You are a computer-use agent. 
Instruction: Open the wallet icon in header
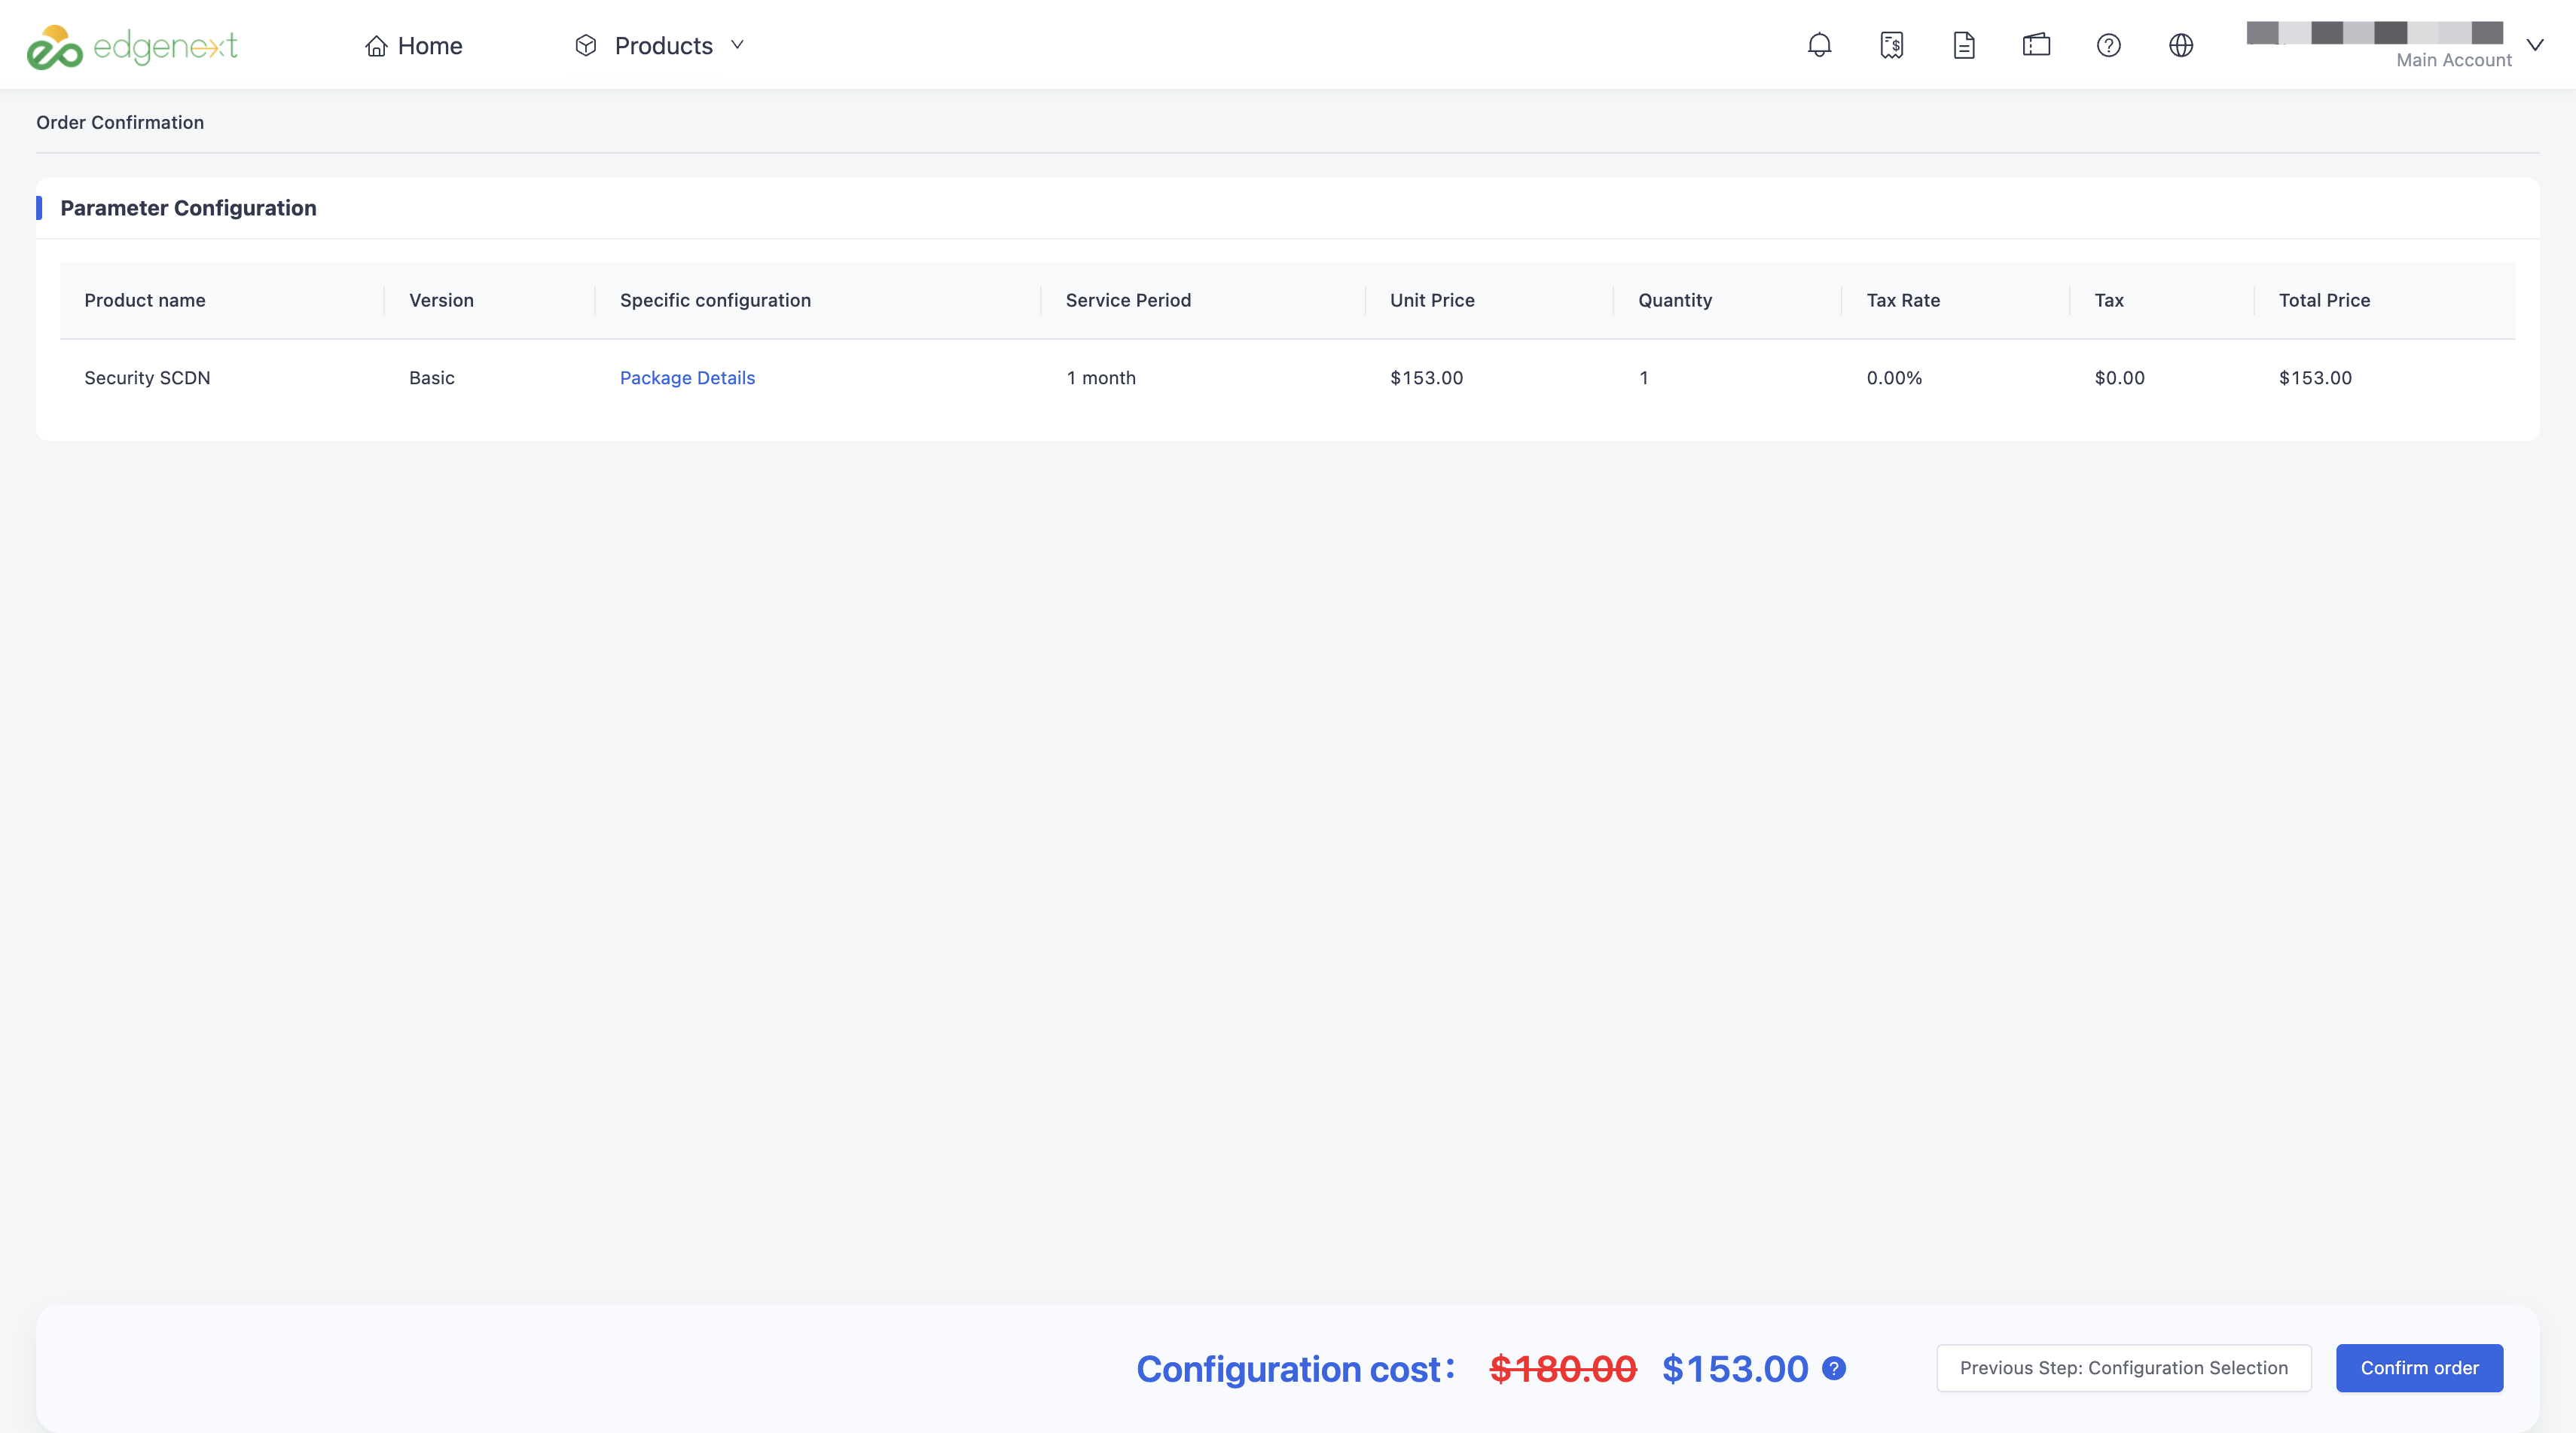pyautogui.click(x=2036, y=45)
